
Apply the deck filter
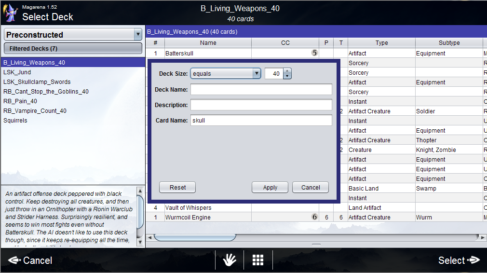pos(270,188)
